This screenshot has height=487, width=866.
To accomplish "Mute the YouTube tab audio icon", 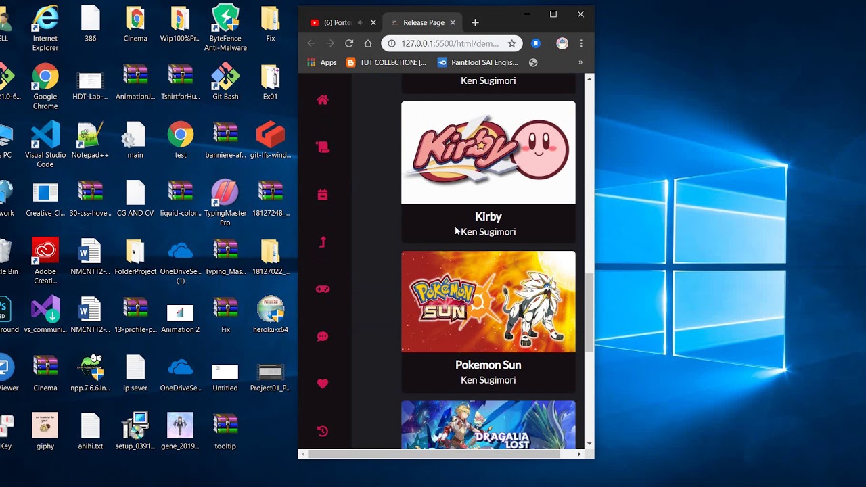I will (x=361, y=22).
